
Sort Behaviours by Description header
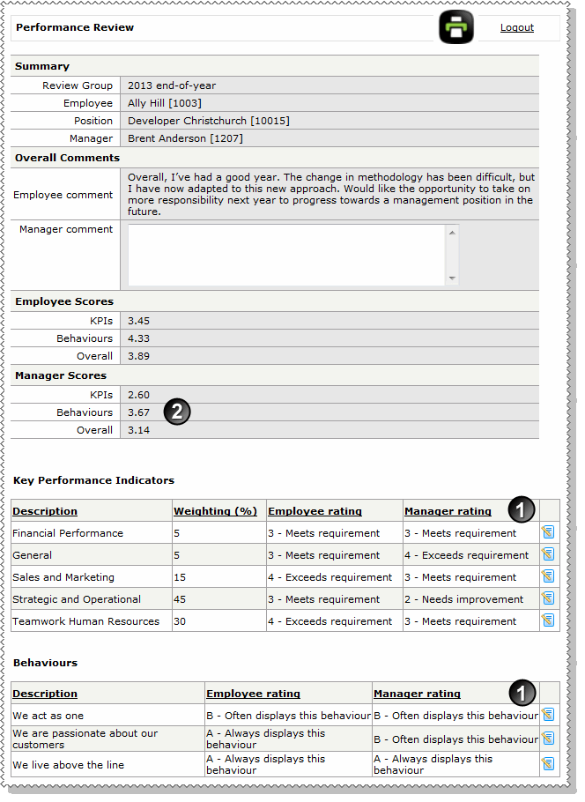pyautogui.click(x=45, y=694)
